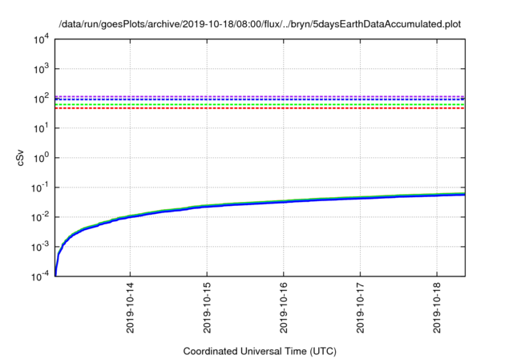This screenshot has width=513, height=359.
Task: Click the 2019-10-16 date label
Action: click(283, 308)
